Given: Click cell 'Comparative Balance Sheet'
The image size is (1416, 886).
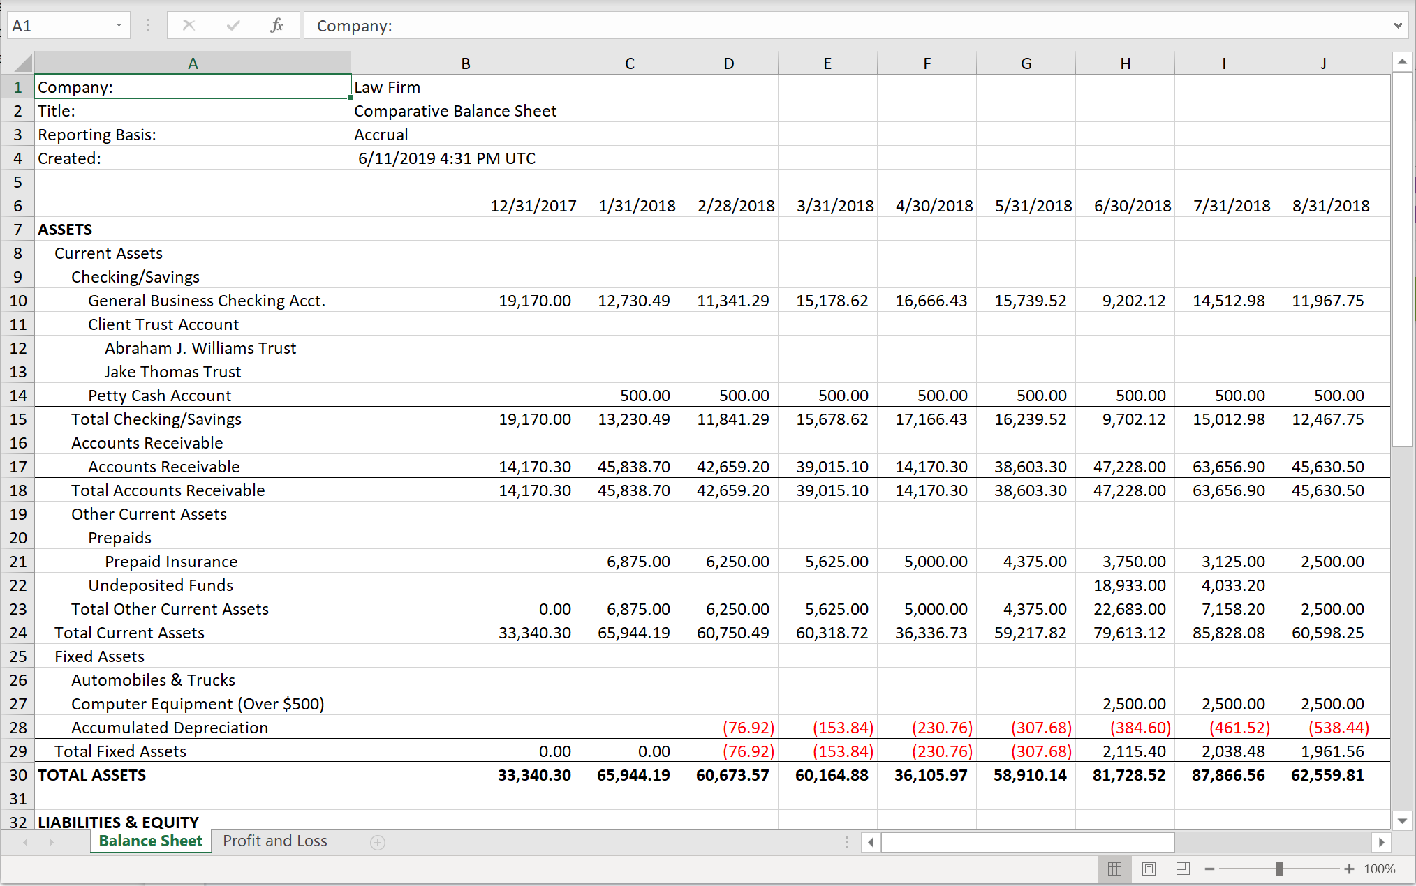Looking at the screenshot, I should (x=466, y=111).
